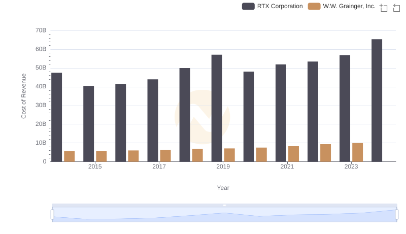Click the RTX bar for 2017

click(x=153, y=120)
